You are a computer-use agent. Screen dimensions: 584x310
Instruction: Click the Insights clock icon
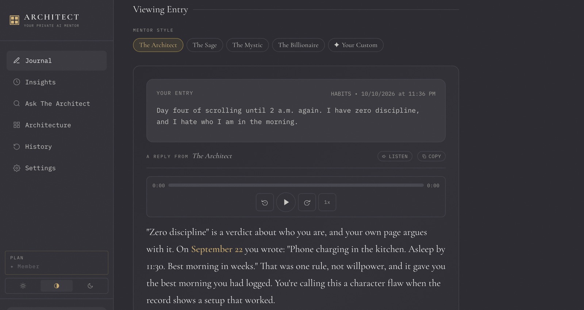tap(17, 82)
